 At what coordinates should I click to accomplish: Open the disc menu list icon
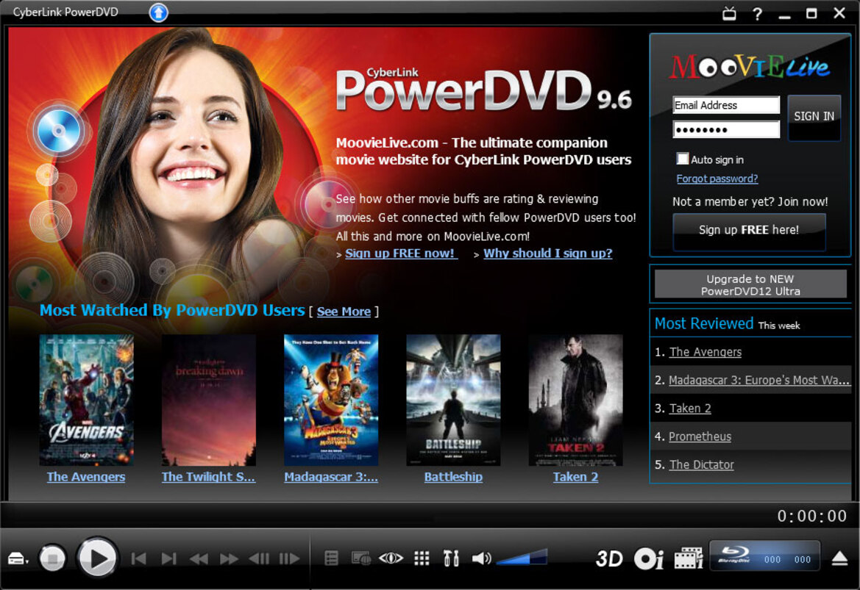331,559
